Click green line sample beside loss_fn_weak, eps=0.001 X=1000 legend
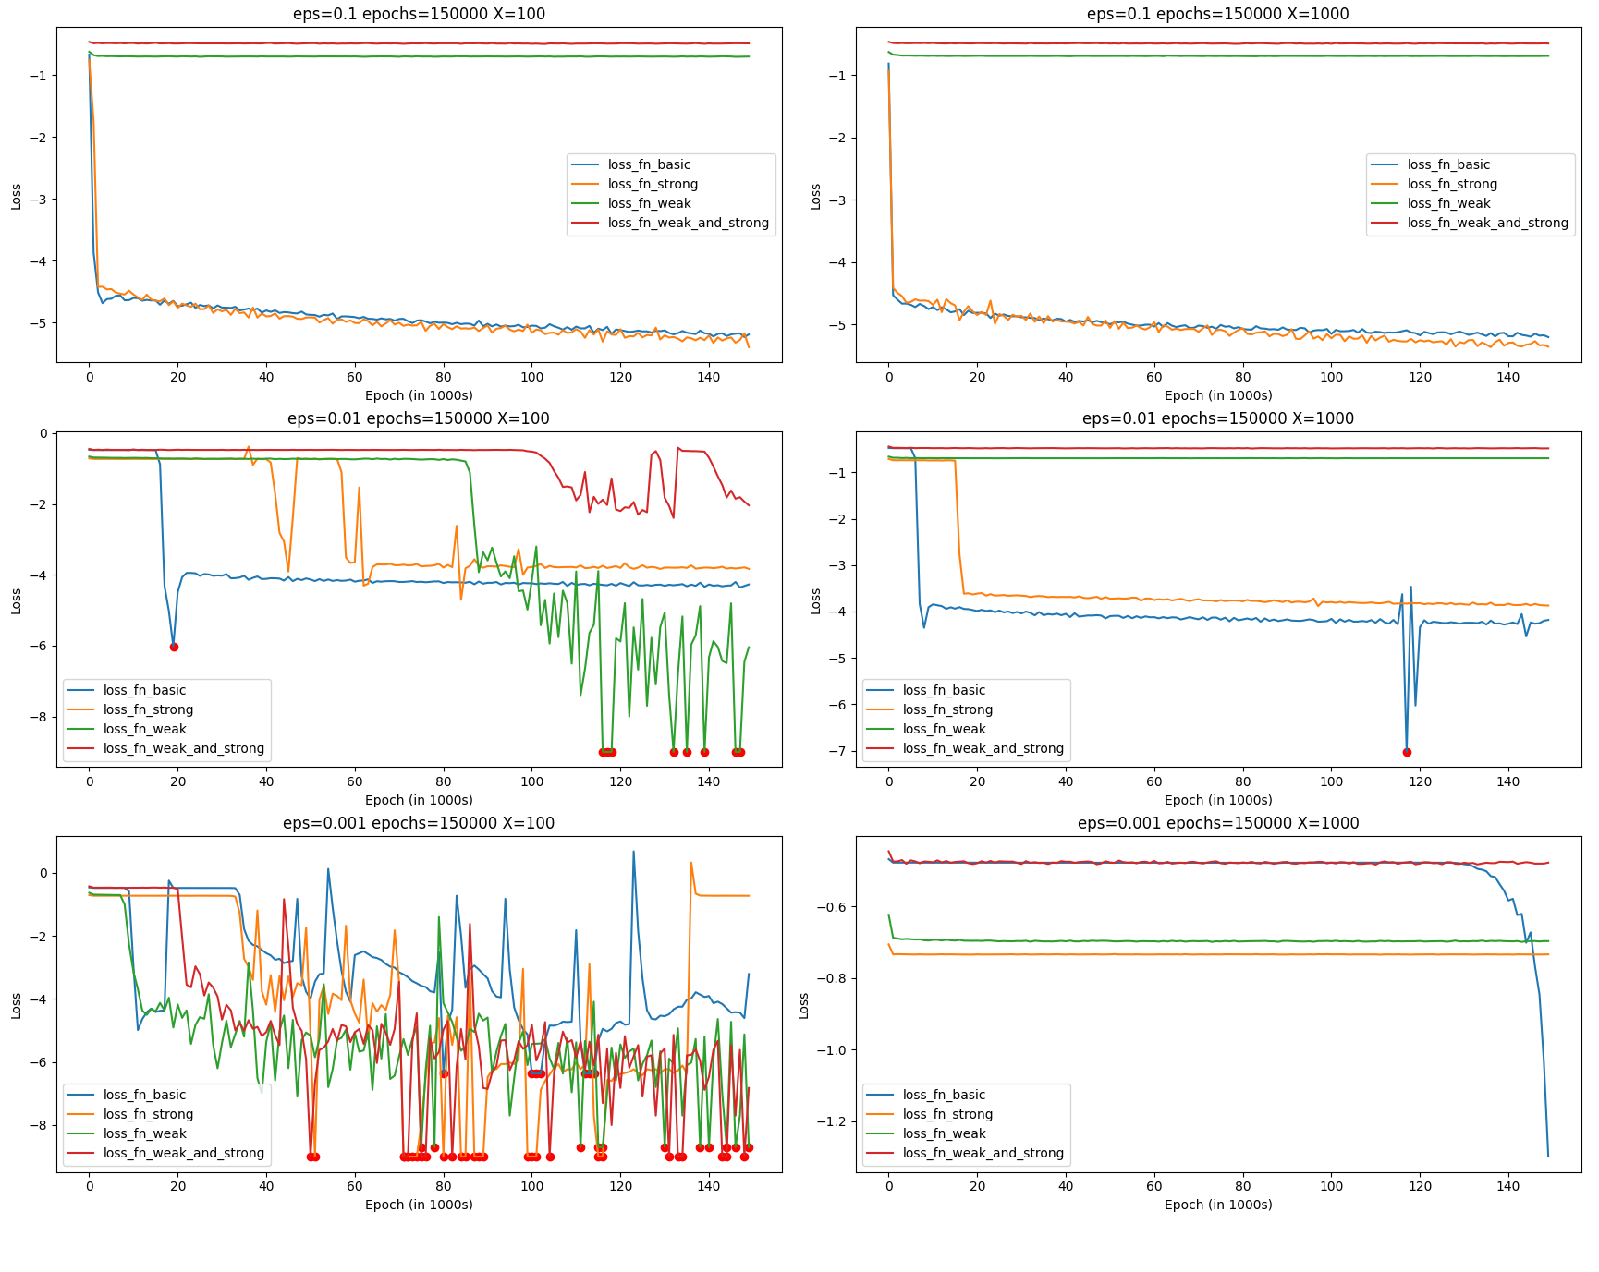1599x1272 pixels. 881,1134
